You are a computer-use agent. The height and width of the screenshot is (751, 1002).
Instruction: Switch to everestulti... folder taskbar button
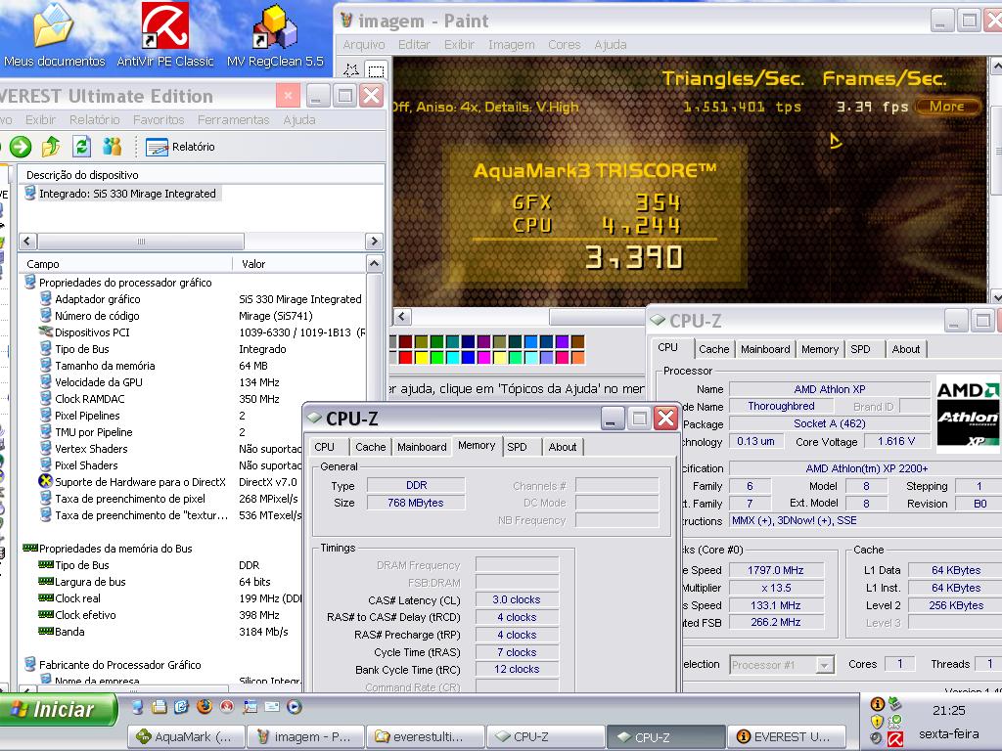pyautogui.click(x=425, y=737)
